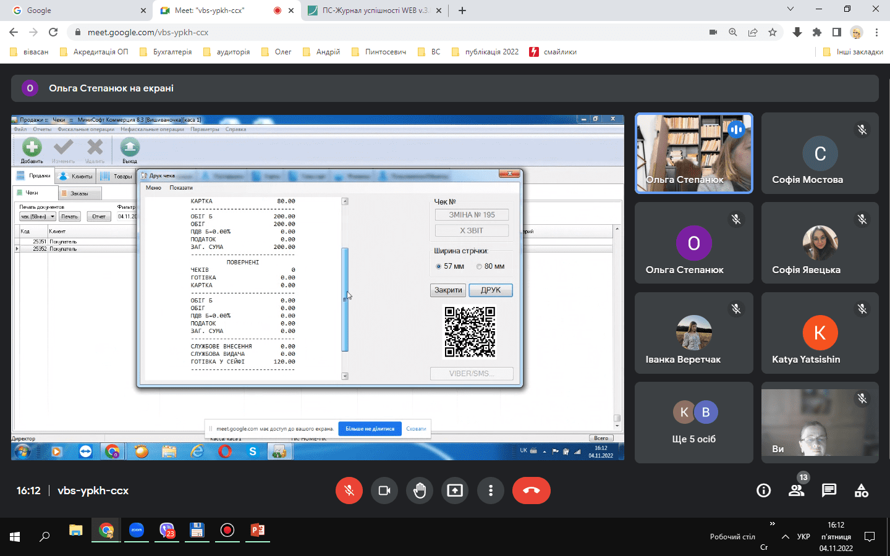Click the present screen icon
The height and width of the screenshot is (556, 890).
(455, 491)
